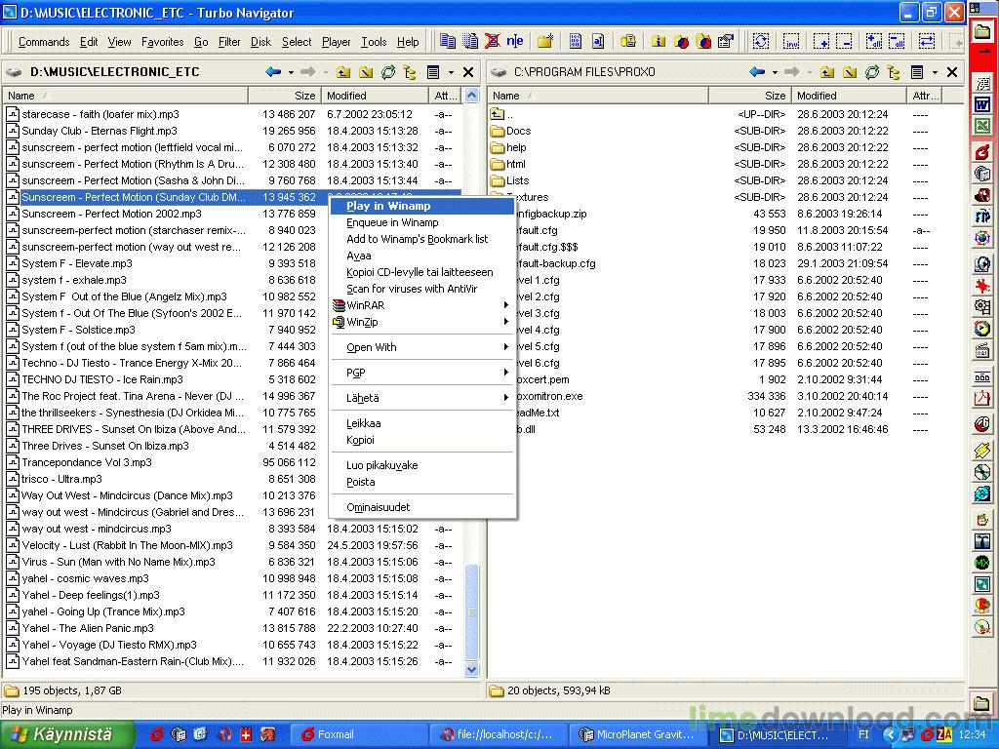Click the rename "n|e" toolbar icon
Viewport: 999px width, 749px height.
tap(514, 42)
